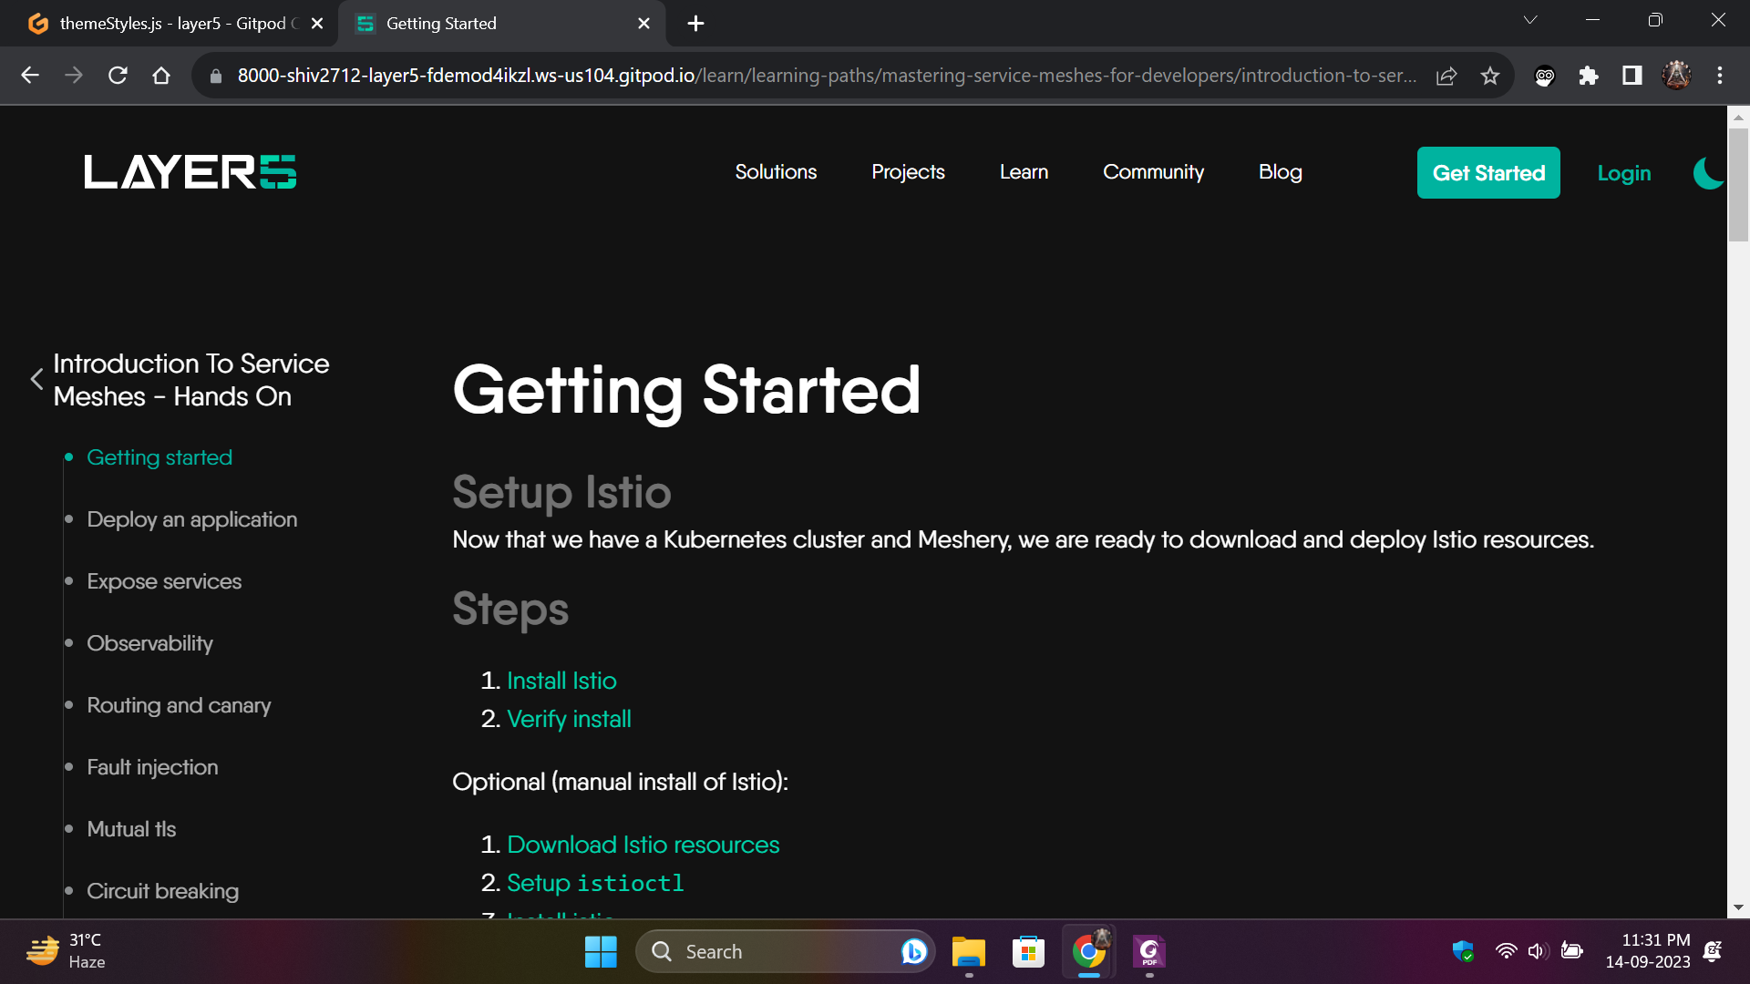Open the Chrome profile avatar

1677,76
